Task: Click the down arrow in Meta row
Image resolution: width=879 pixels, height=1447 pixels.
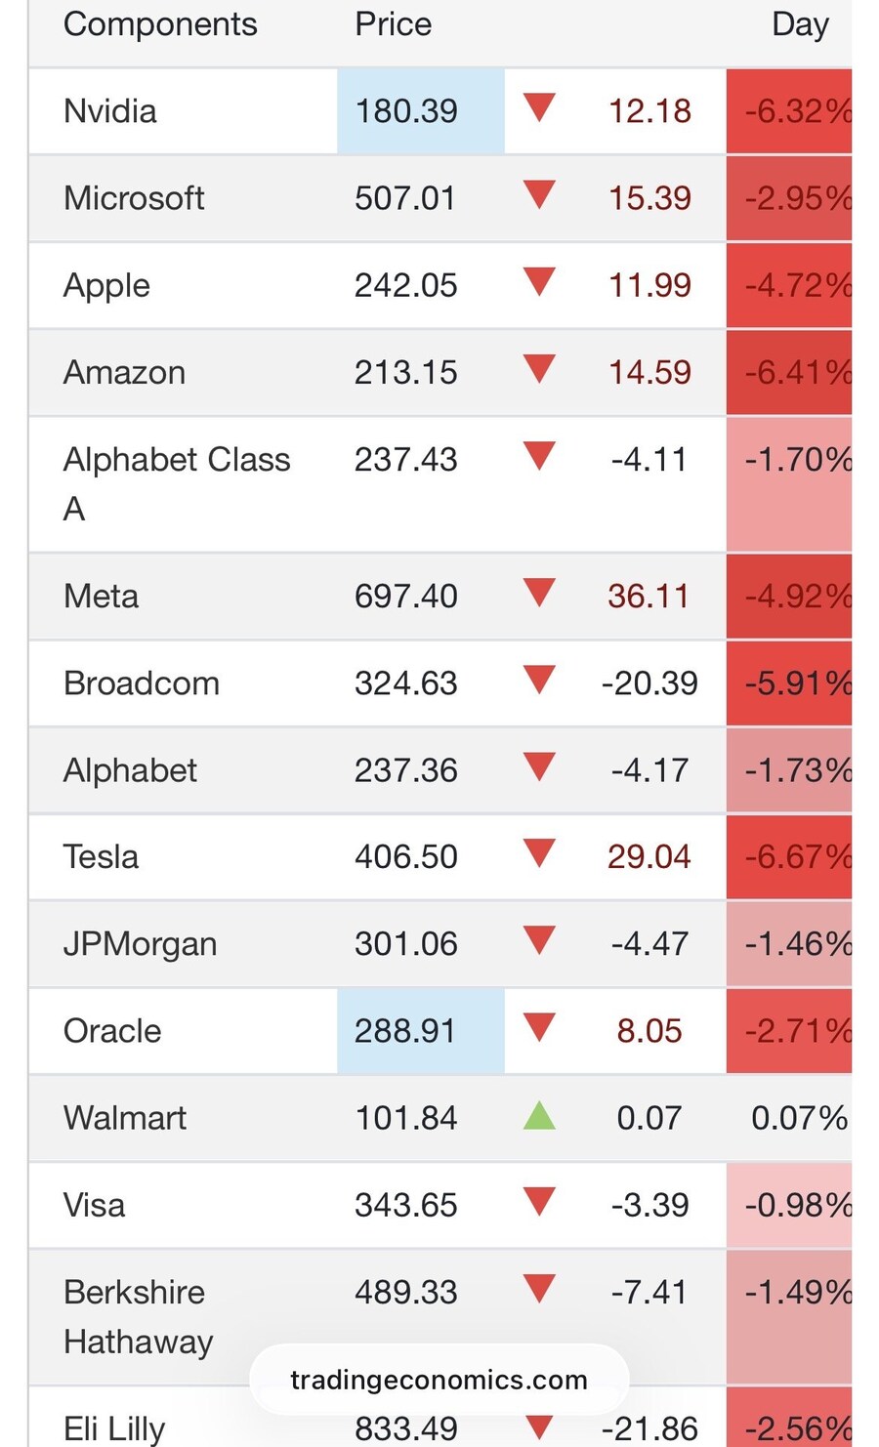Action: tap(539, 593)
